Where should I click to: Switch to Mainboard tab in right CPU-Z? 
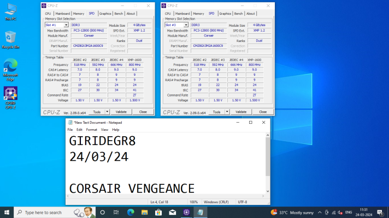(182, 14)
